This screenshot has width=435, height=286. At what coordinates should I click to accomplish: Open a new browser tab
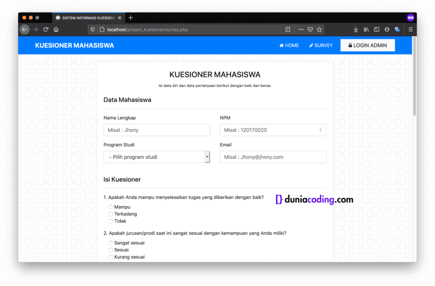pos(130,17)
